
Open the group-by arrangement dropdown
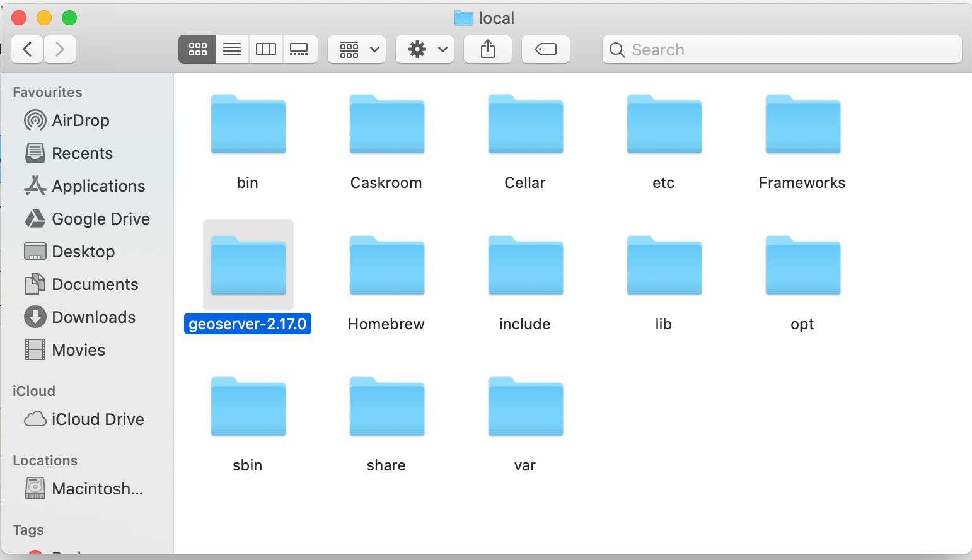pos(357,49)
